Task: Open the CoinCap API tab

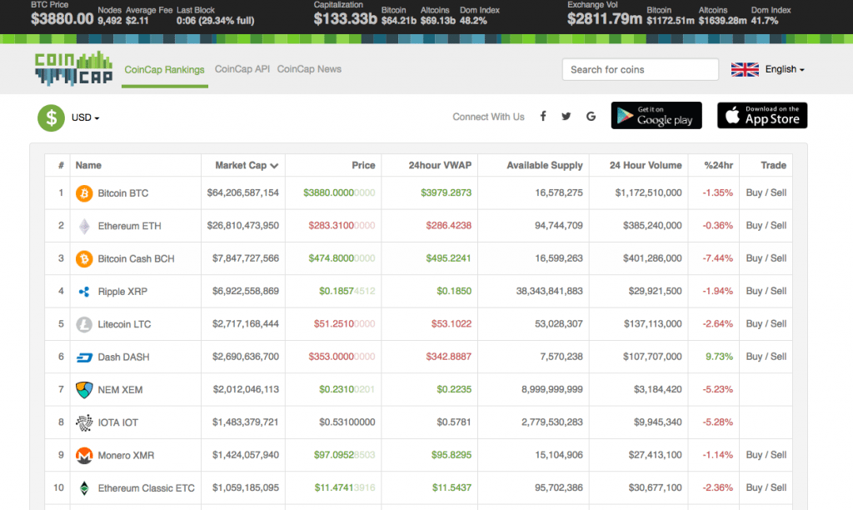Action: tap(242, 69)
